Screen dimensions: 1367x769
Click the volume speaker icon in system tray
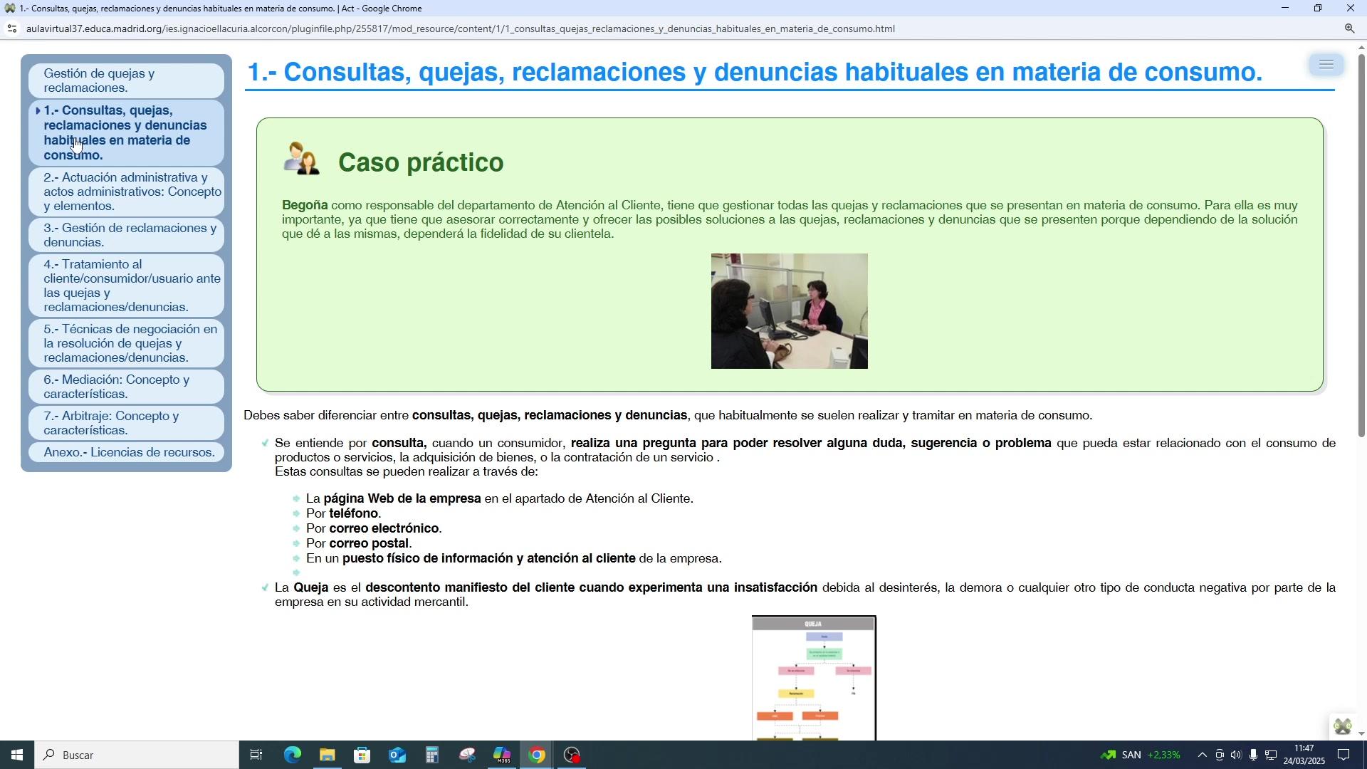pyautogui.click(x=1236, y=755)
